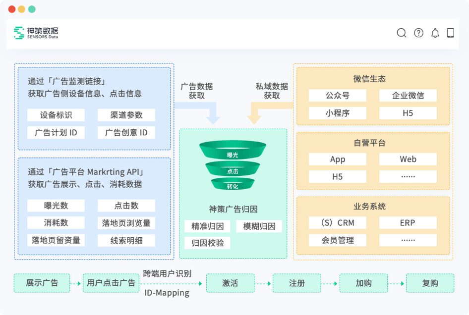This screenshot has height=315, width=469.
Task: Select 小程序 in 微信生态
Action: coord(338,113)
